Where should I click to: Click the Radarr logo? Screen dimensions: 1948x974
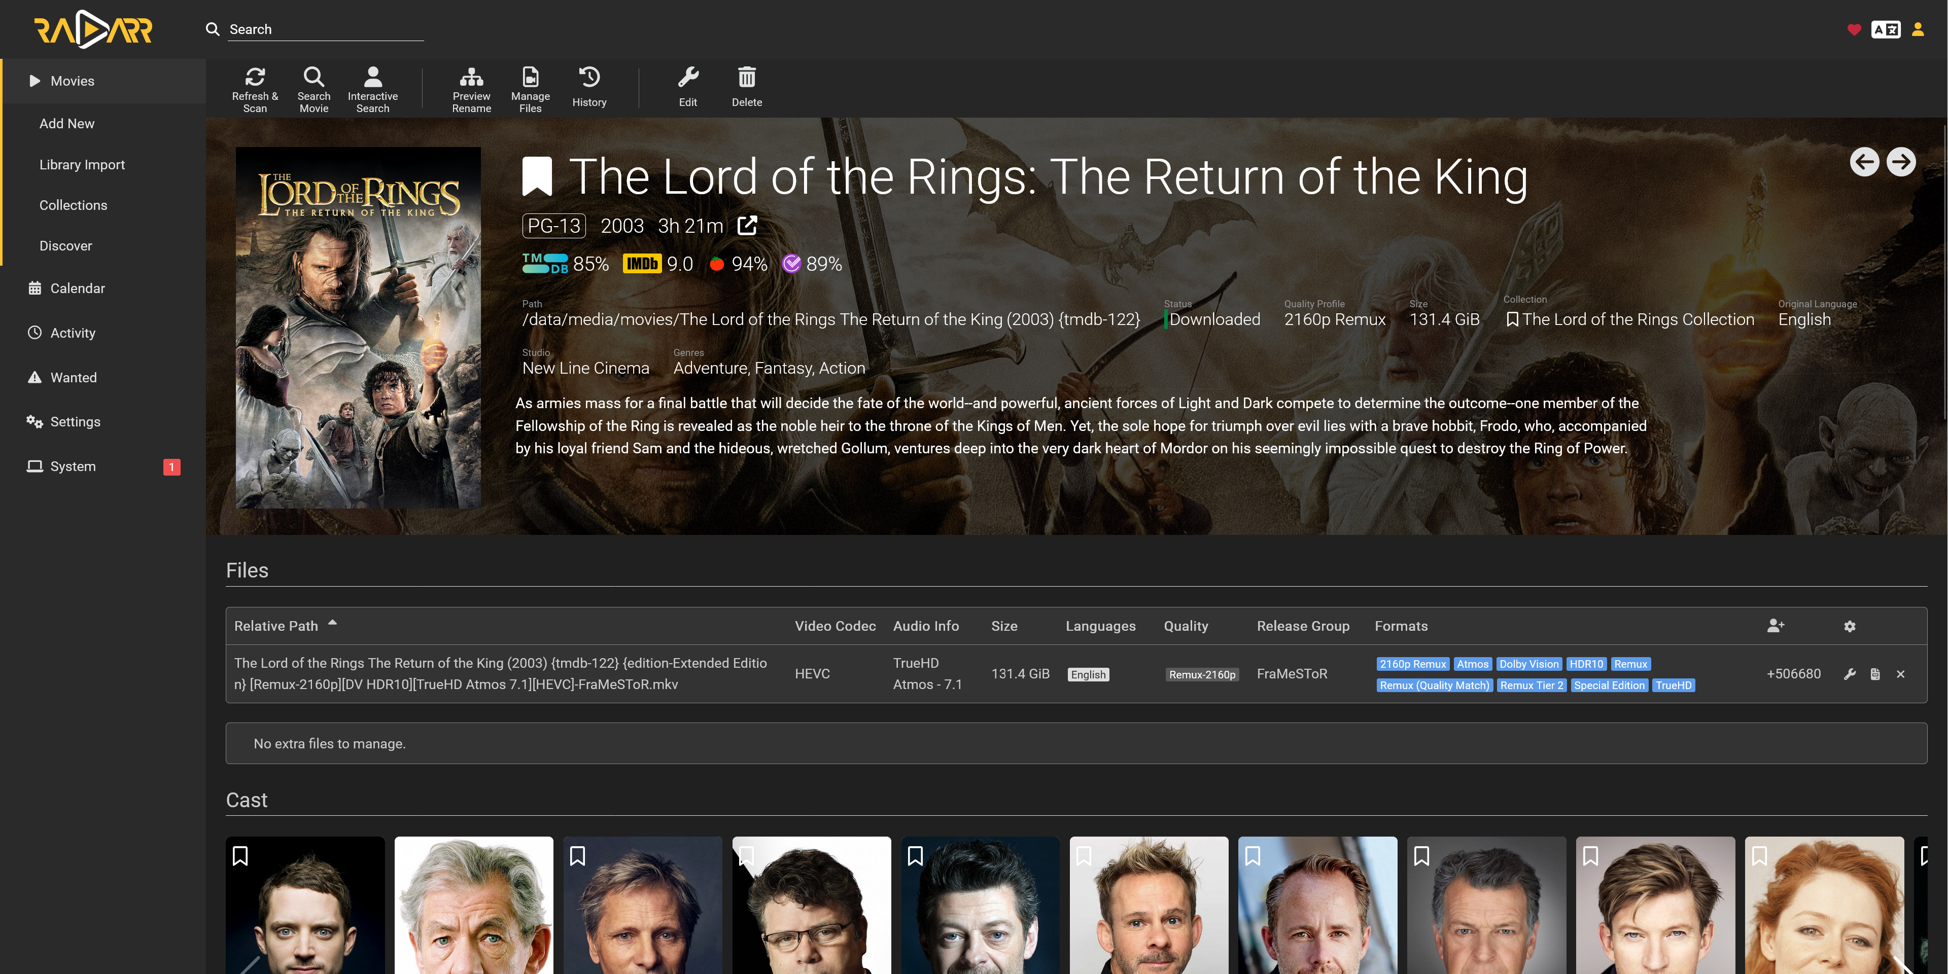coord(94,29)
